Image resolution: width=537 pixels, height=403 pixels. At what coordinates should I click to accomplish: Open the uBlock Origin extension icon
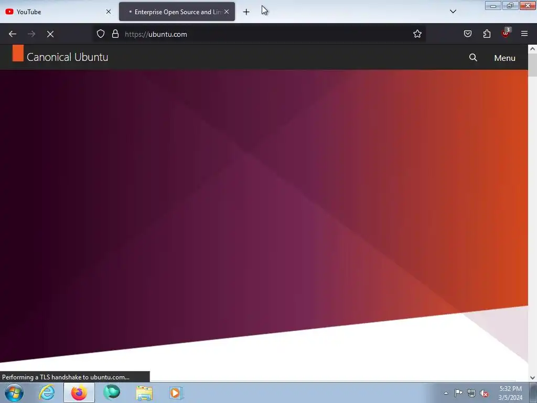506,33
